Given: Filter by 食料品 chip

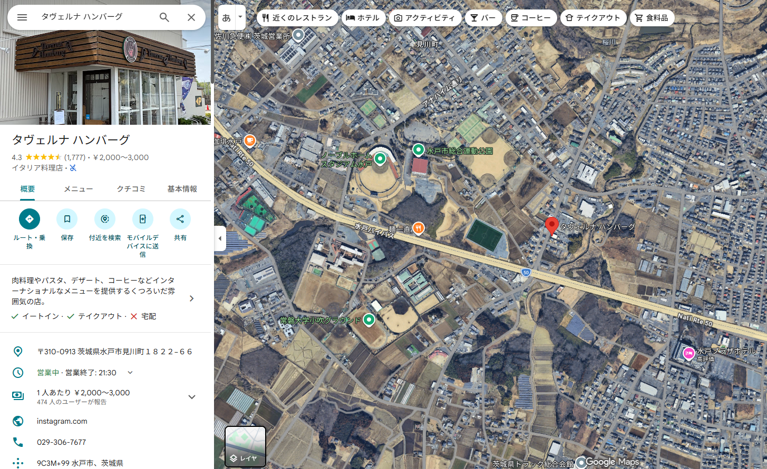Looking at the screenshot, I should pyautogui.click(x=652, y=18).
